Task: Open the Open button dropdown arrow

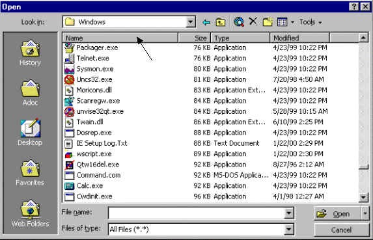Action: pos(365,213)
